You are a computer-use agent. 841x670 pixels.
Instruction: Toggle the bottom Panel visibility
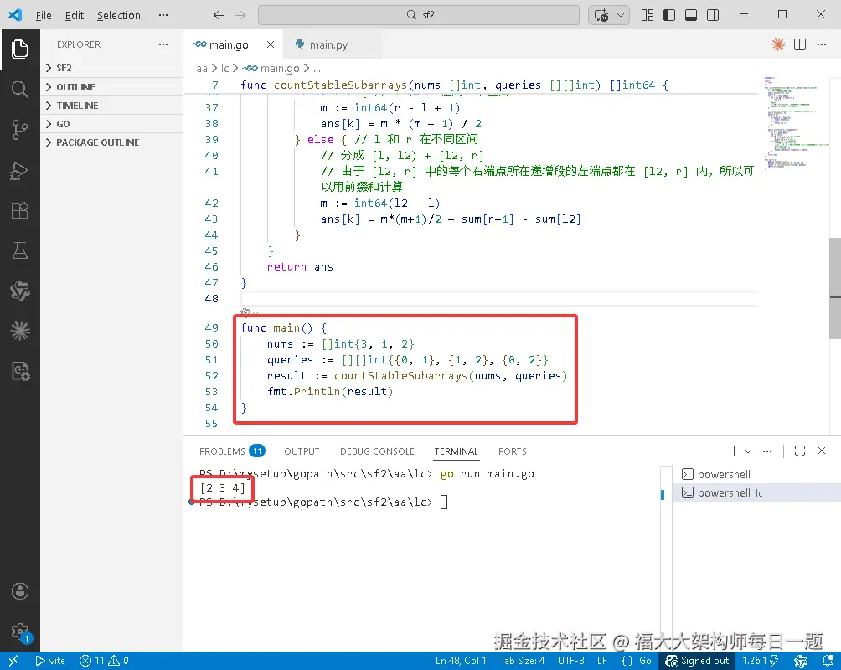click(691, 15)
